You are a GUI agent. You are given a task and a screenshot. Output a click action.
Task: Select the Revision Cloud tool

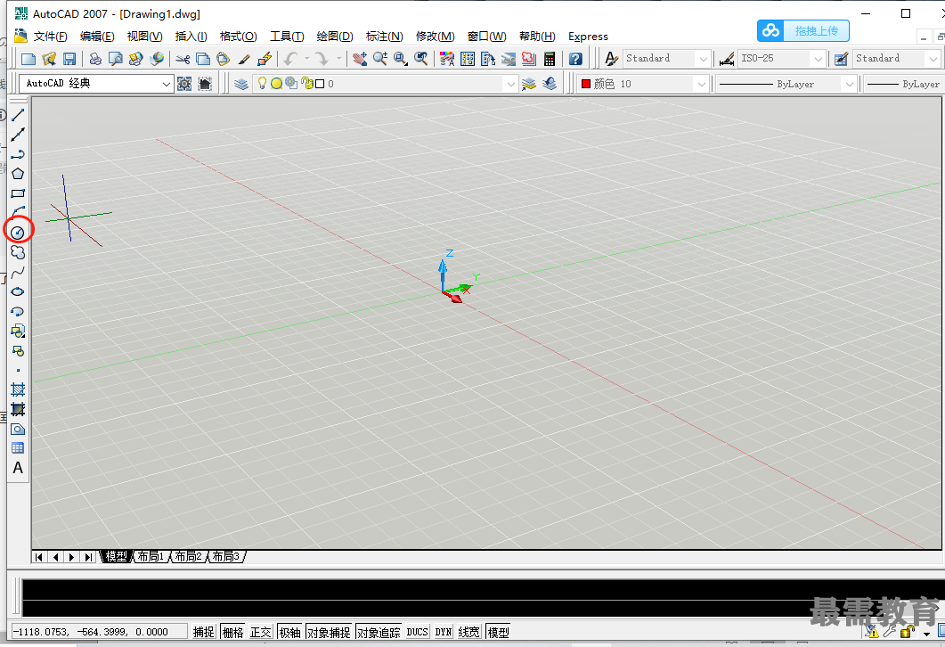[x=18, y=252]
